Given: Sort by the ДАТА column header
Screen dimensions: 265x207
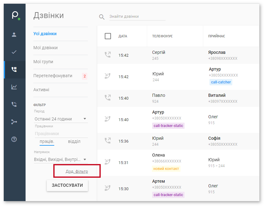Looking at the screenshot, I should point(123,36).
